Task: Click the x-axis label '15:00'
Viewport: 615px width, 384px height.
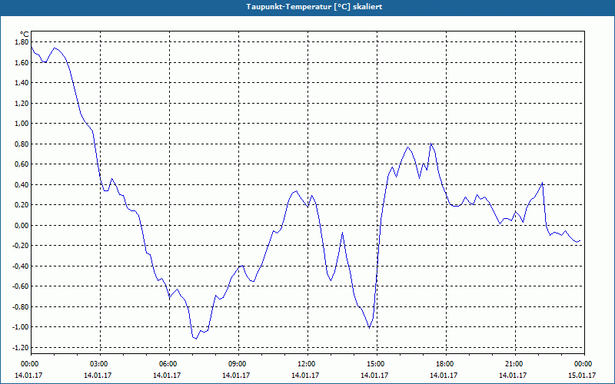Action: click(375, 364)
